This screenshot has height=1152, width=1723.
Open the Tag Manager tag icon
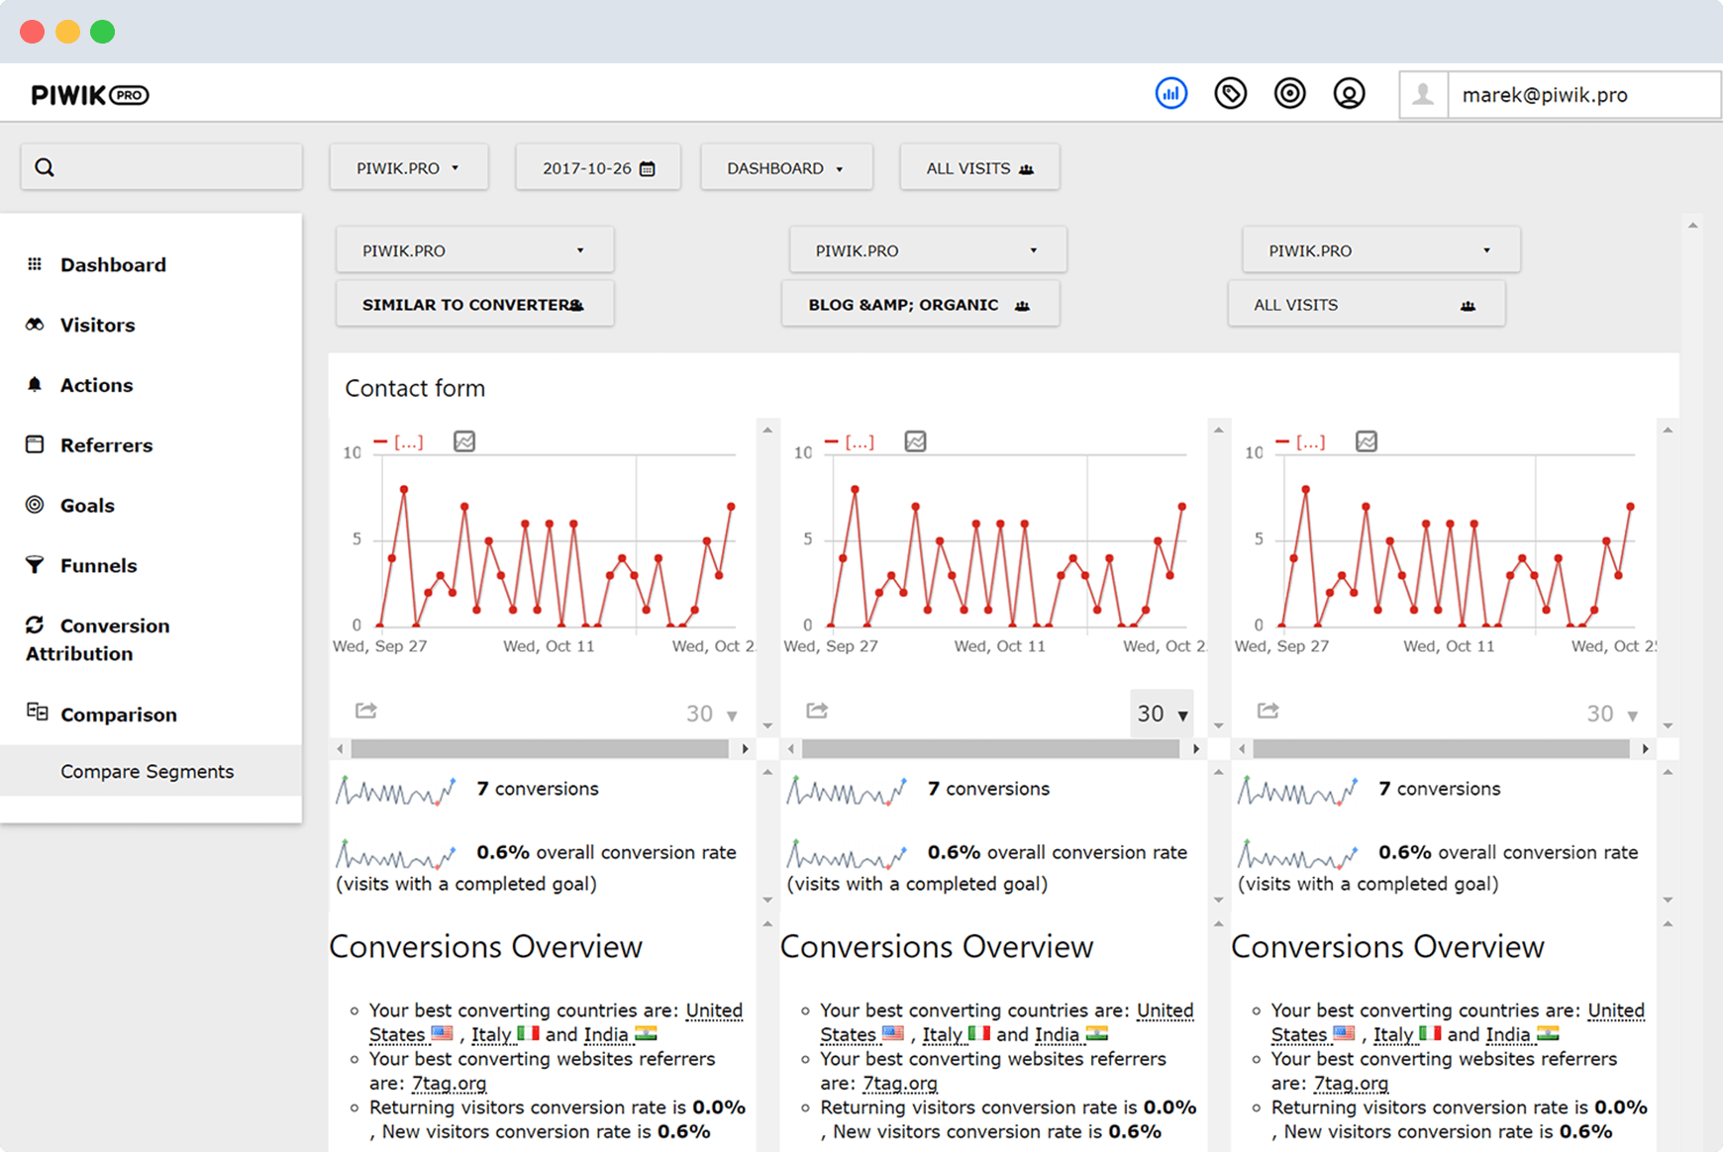[1231, 94]
